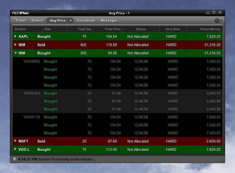The height and width of the screenshot is (173, 235).
Task: Sort by the Symbol column header
Action: point(27,29)
